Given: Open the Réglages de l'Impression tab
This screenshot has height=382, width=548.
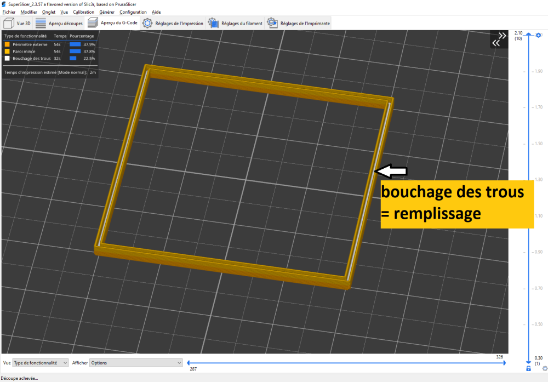Looking at the screenshot, I should [x=173, y=23].
